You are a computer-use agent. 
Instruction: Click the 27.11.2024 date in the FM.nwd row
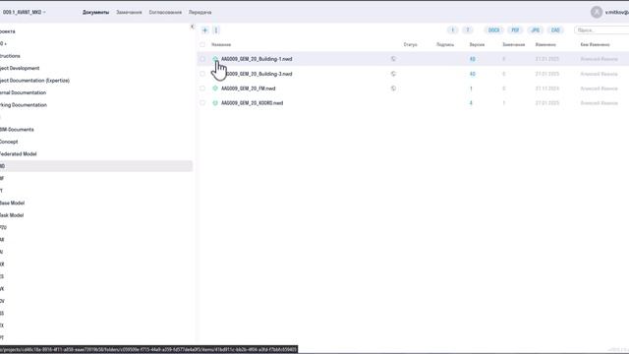point(546,88)
